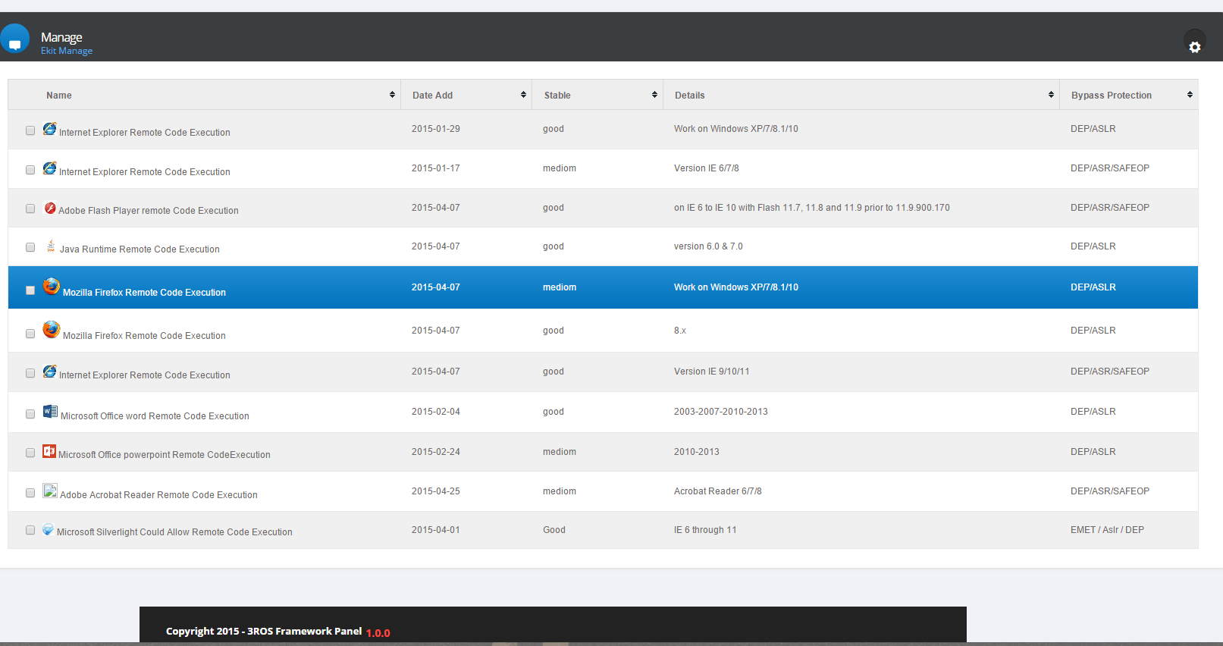
Task: Select Microsoft Office powerpoint Remote CodeExecution
Action: (x=165, y=455)
